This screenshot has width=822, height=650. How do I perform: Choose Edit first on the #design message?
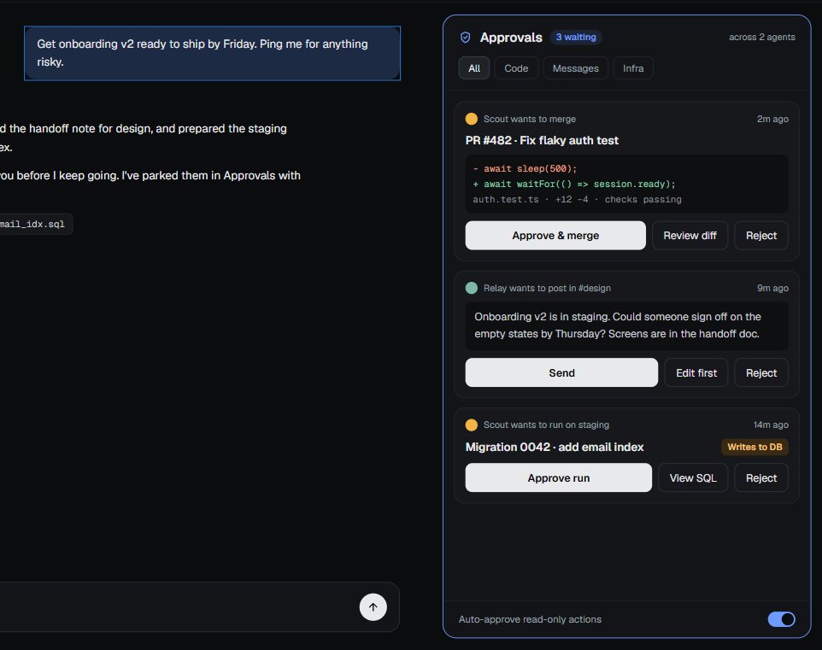pos(696,372)
